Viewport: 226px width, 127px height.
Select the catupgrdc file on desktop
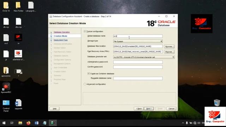pos(31,5)
